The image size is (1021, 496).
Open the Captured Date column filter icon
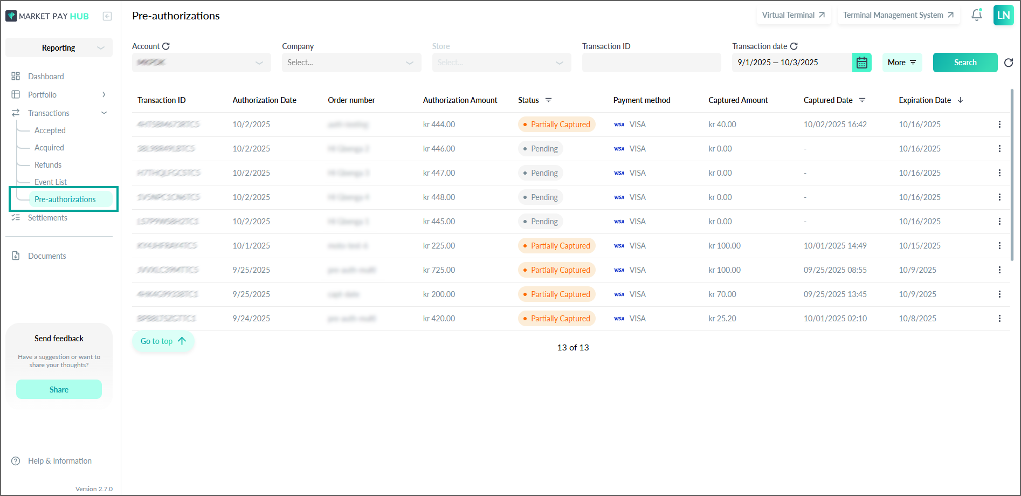click(x=862, y=100)
